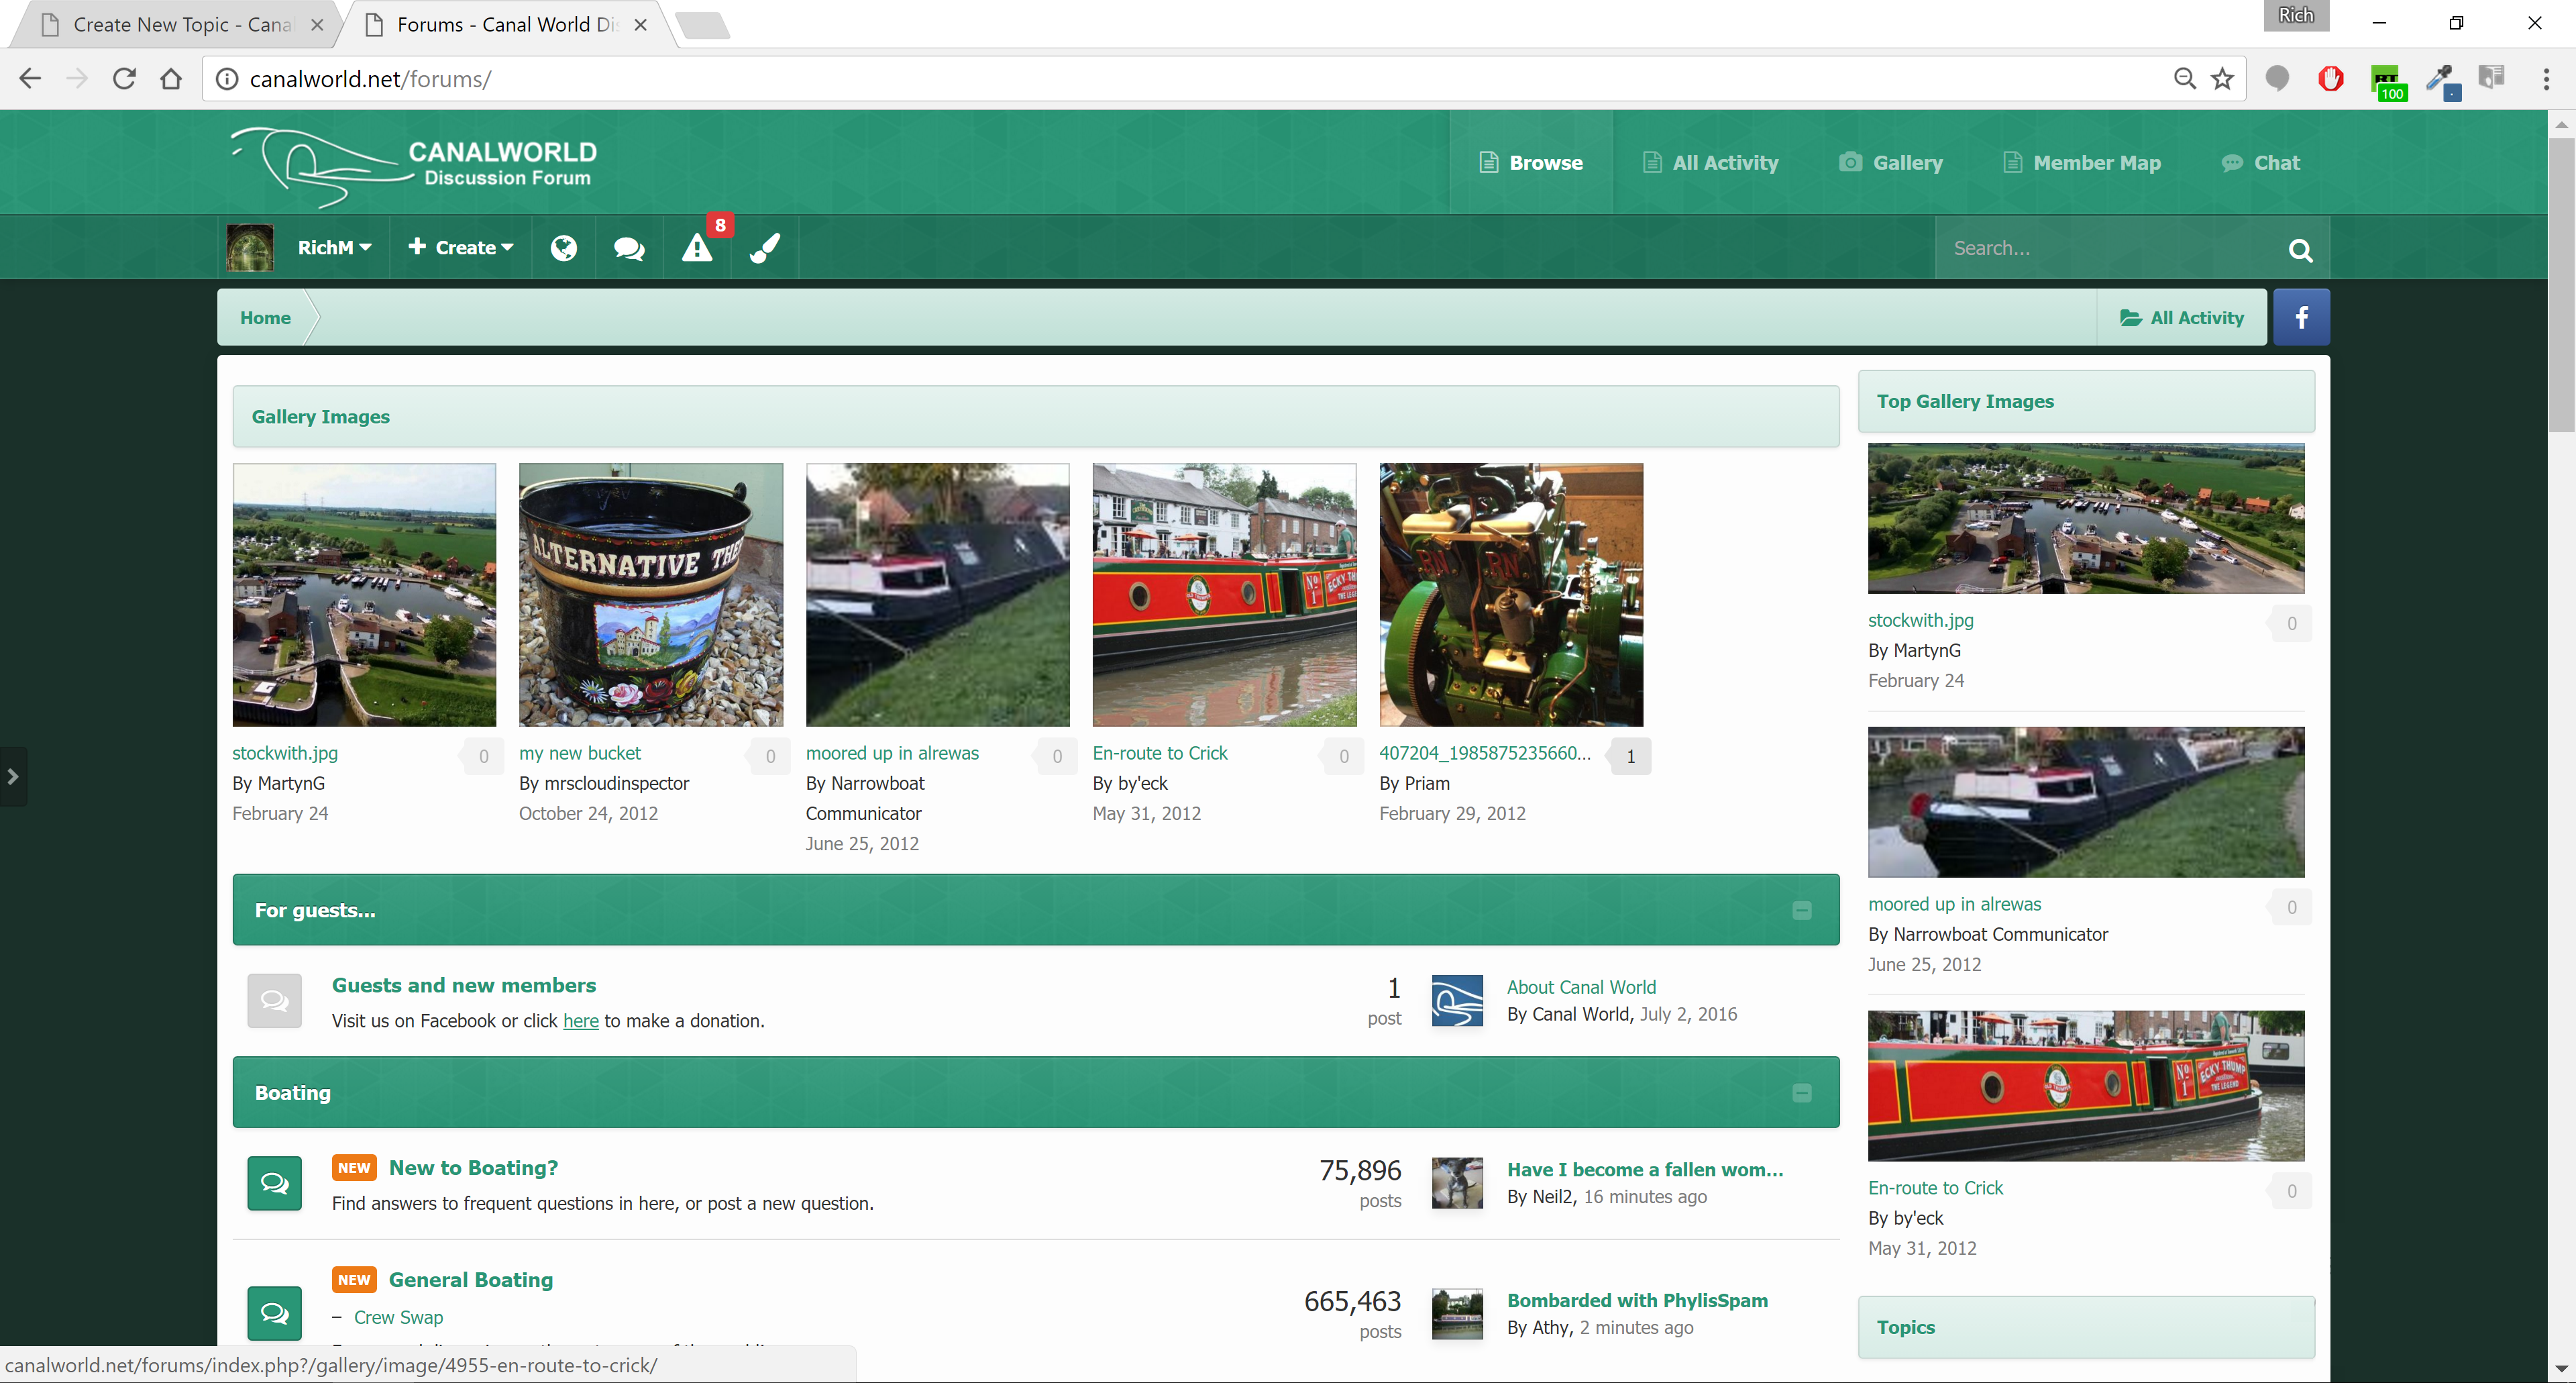Open the stockwith.jpg thumbnail in Gallery Images
Image resolution: width=2576 pixels, height=1383 pixels.
(x=364, y=594)
